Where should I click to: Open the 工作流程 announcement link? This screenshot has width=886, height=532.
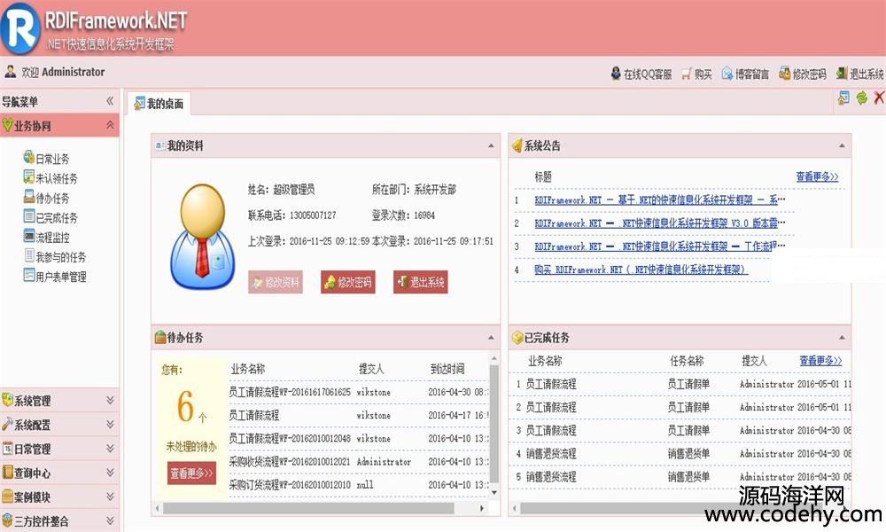tap(659, 246)
